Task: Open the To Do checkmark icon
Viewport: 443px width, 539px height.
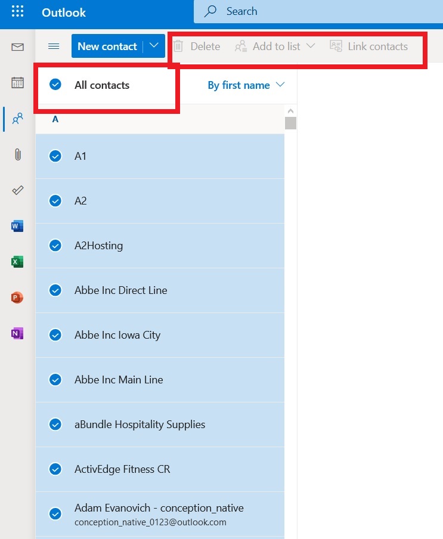Action: [17, 190]
